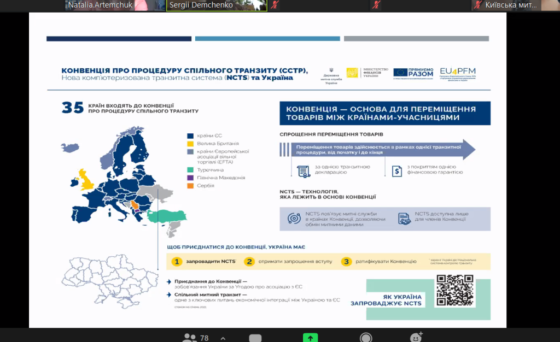Click the orange 'Сербія' legend swatch

coord(190,186)
